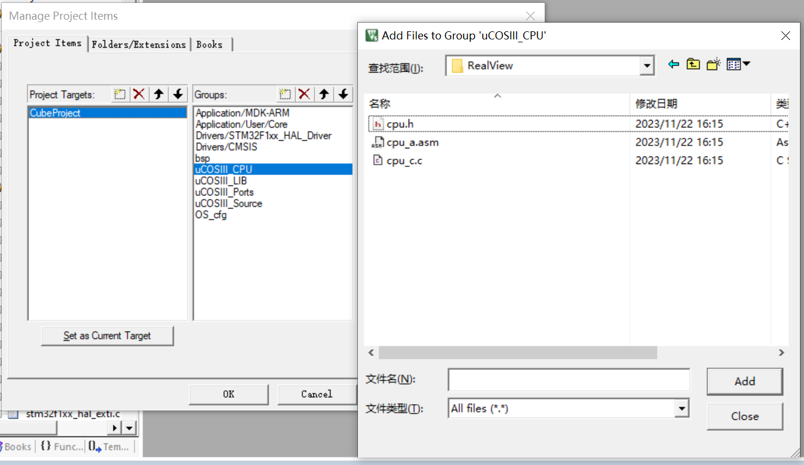This screenshot has height=465, width=804.
Task: Click the cpu.h header file icon
Action: coord(378,123)
